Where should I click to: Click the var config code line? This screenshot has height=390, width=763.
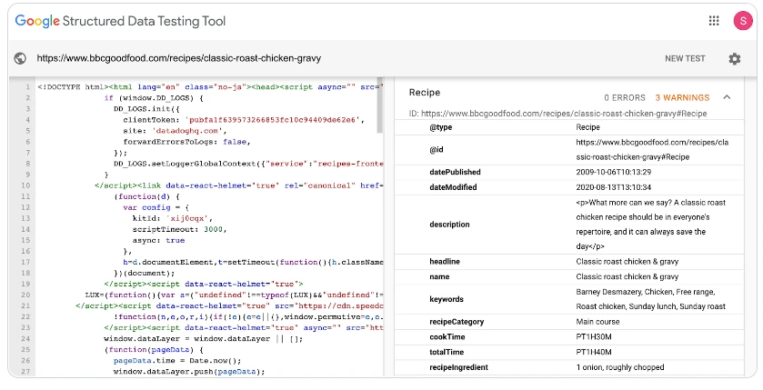pos(156,207)
